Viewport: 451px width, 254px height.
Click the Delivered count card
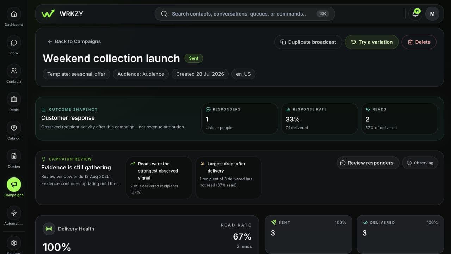point(400,234)
